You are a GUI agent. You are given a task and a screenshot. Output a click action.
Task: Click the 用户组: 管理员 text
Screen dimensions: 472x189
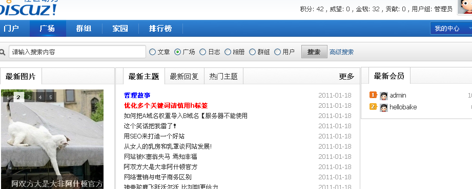[432, 9]
